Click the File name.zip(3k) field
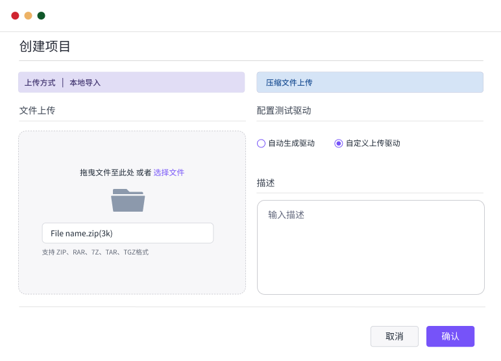Image resolution: width=501 pixels, height=361 pixels. [128, 233]
